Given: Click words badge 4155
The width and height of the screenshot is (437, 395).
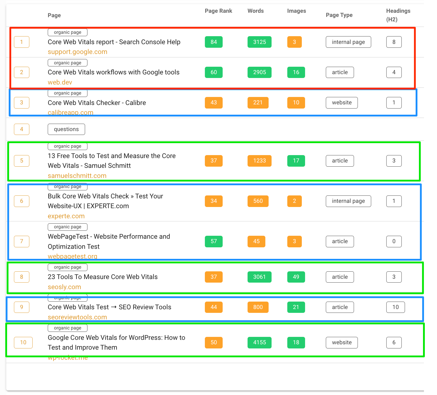Looking at the screenshot, I should click(259, 343).
